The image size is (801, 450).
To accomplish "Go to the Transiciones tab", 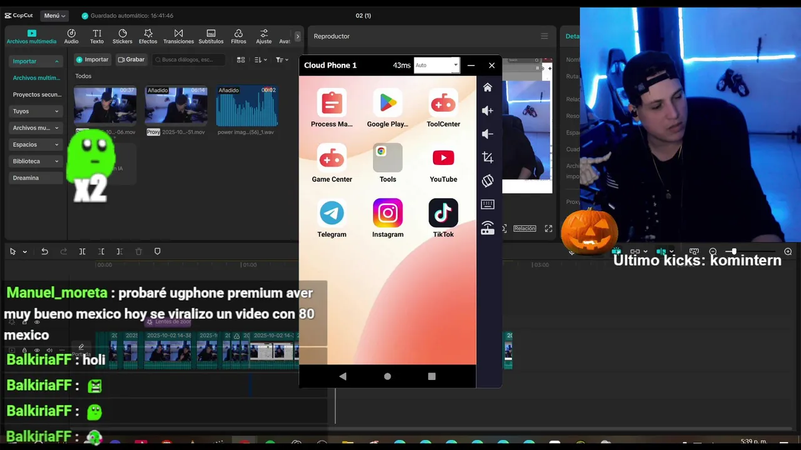I will click(x=178, y=36).
